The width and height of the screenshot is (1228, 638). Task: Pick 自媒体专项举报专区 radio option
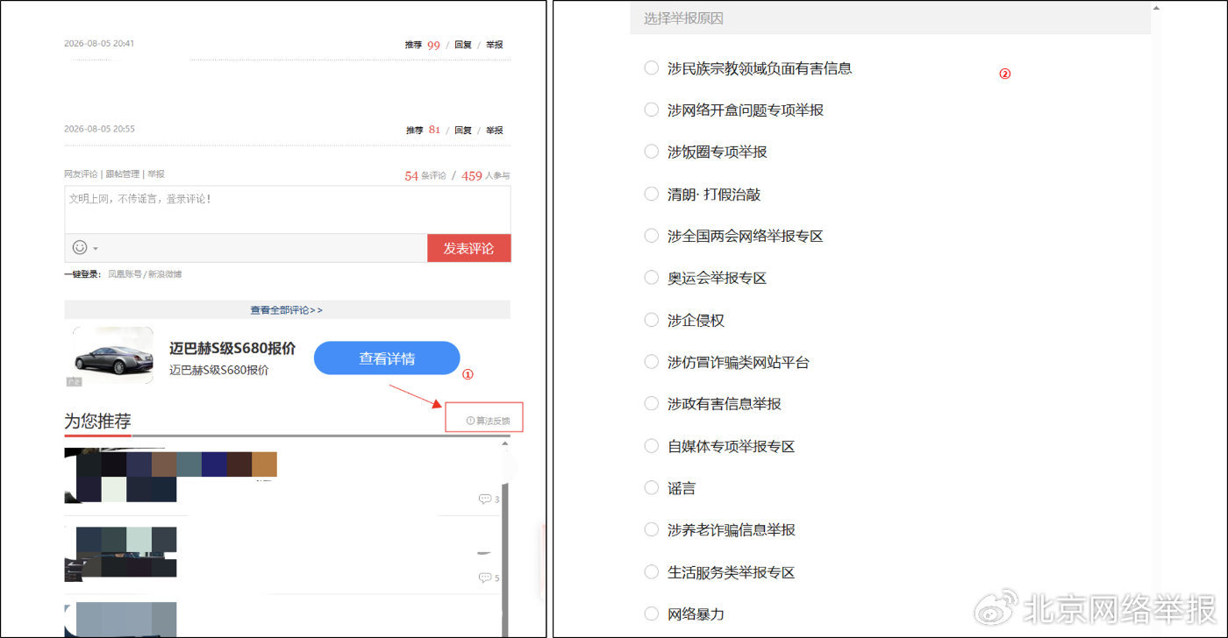pos(651,446)
